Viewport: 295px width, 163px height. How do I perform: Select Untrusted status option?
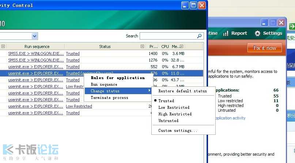(169, 121)
